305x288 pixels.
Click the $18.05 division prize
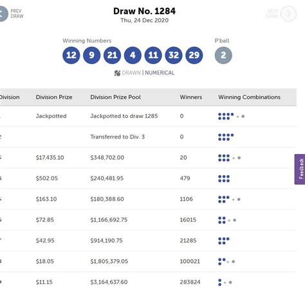45,261
